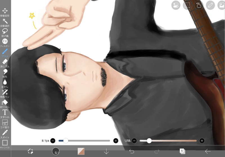The height and width of the screenshot is (157, 225).
Task: Increase brush opacity with plus button
Action: [x=202, y=141]
